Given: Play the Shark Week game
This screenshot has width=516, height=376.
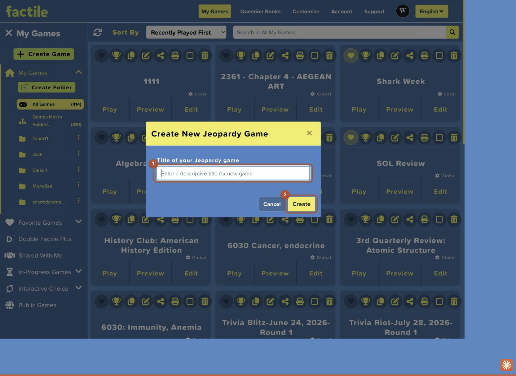Looking at the screenshot, I should pos(359,109).
